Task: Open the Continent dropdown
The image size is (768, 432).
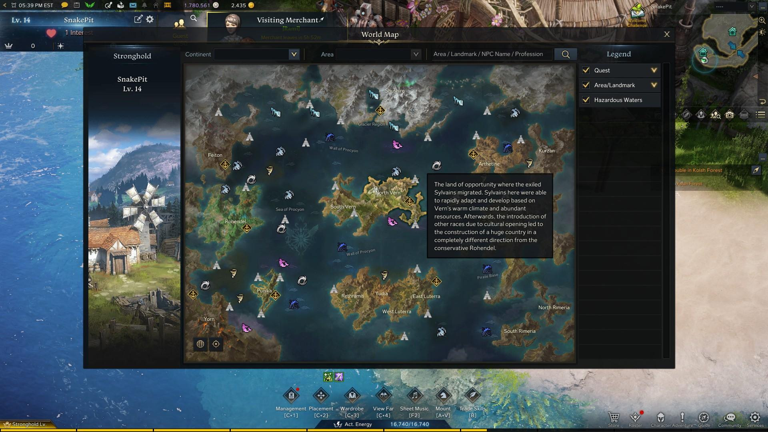Action: click(x=257, y=54)
